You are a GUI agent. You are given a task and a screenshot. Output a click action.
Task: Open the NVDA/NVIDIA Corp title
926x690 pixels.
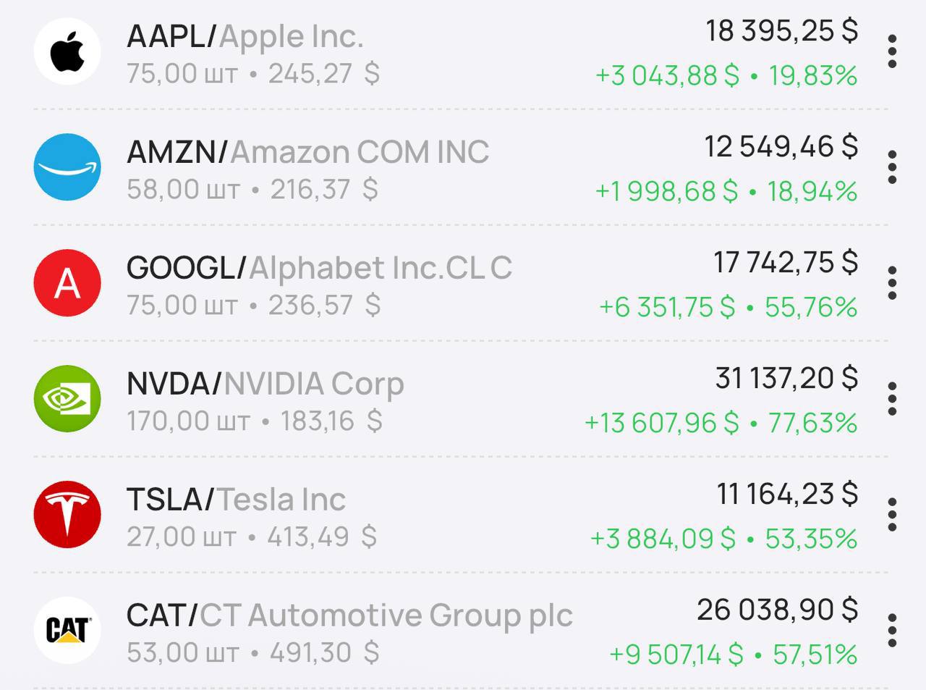[x=265, y=384]
